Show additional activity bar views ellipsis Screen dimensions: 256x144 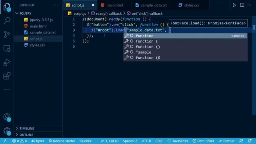[7, 90]
